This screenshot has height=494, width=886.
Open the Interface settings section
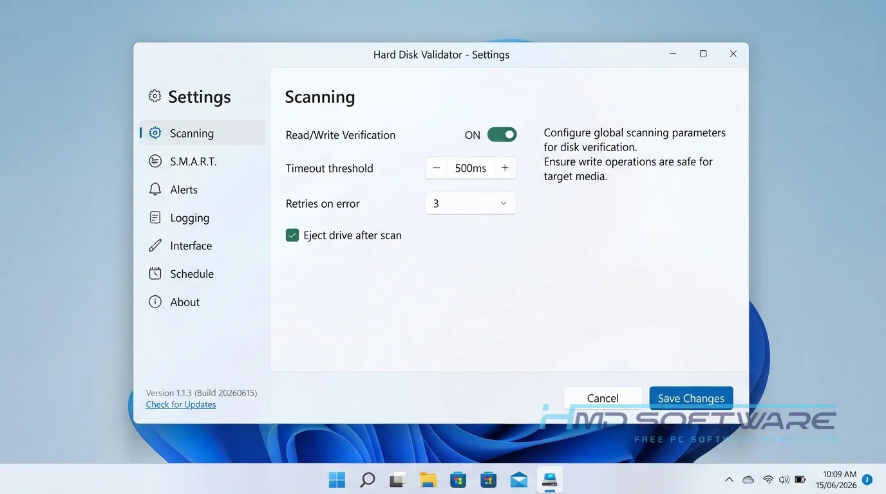click(x=202, y=246)
